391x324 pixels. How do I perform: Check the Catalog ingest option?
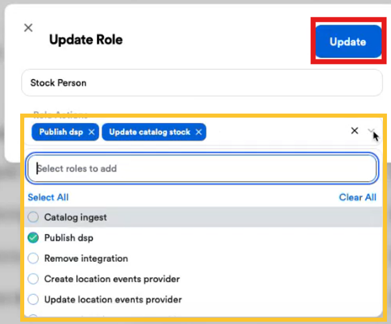pyautogui.click(x=33, y=217)
